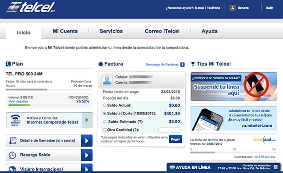283x173 pixels.
Task: Click the Círculo Azul logo
Action: [264, 140]
